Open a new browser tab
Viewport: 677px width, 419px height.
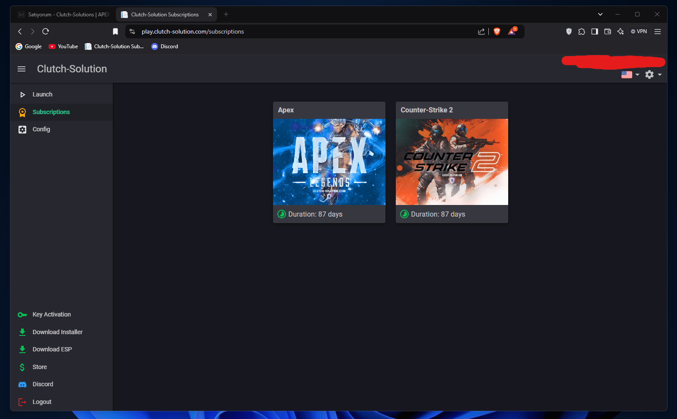pos(226,14)
